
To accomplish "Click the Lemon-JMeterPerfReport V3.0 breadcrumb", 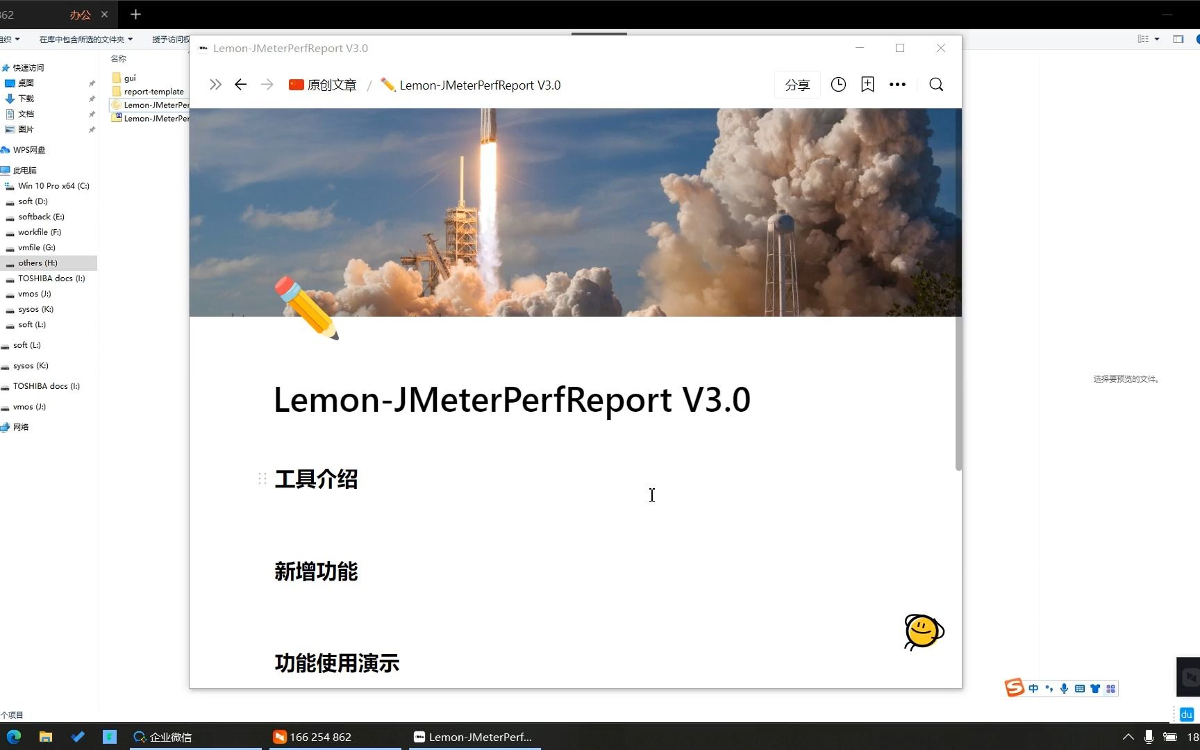I will tap(471, 85).
